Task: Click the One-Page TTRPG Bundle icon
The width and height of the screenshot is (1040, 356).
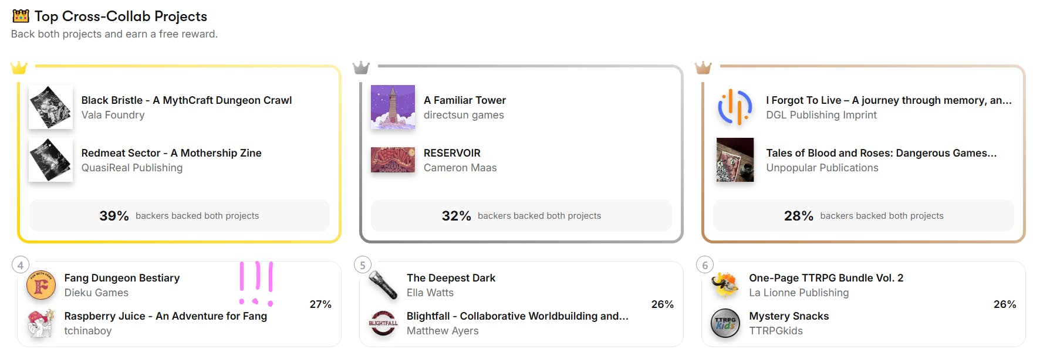Action: (x=725, y=286)
